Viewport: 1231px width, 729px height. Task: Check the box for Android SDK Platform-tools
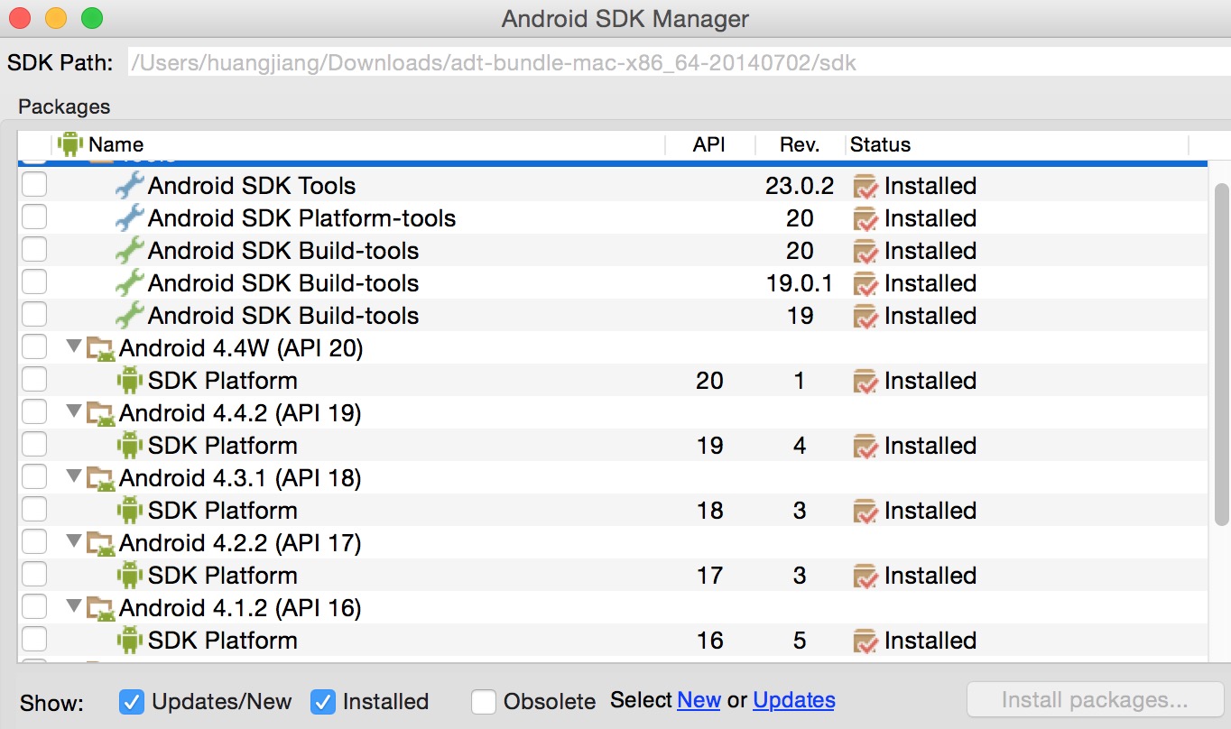pos(34,218)
